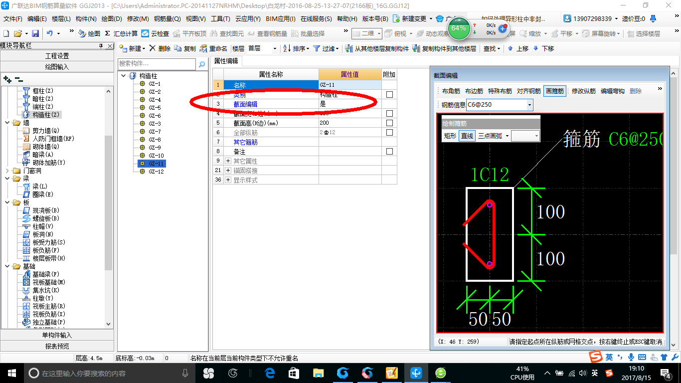Image resolution: width=681 pixels, height=383 pixels.
Task: Collapse the 构造柱 component tree root
Action: click(123, 76)
